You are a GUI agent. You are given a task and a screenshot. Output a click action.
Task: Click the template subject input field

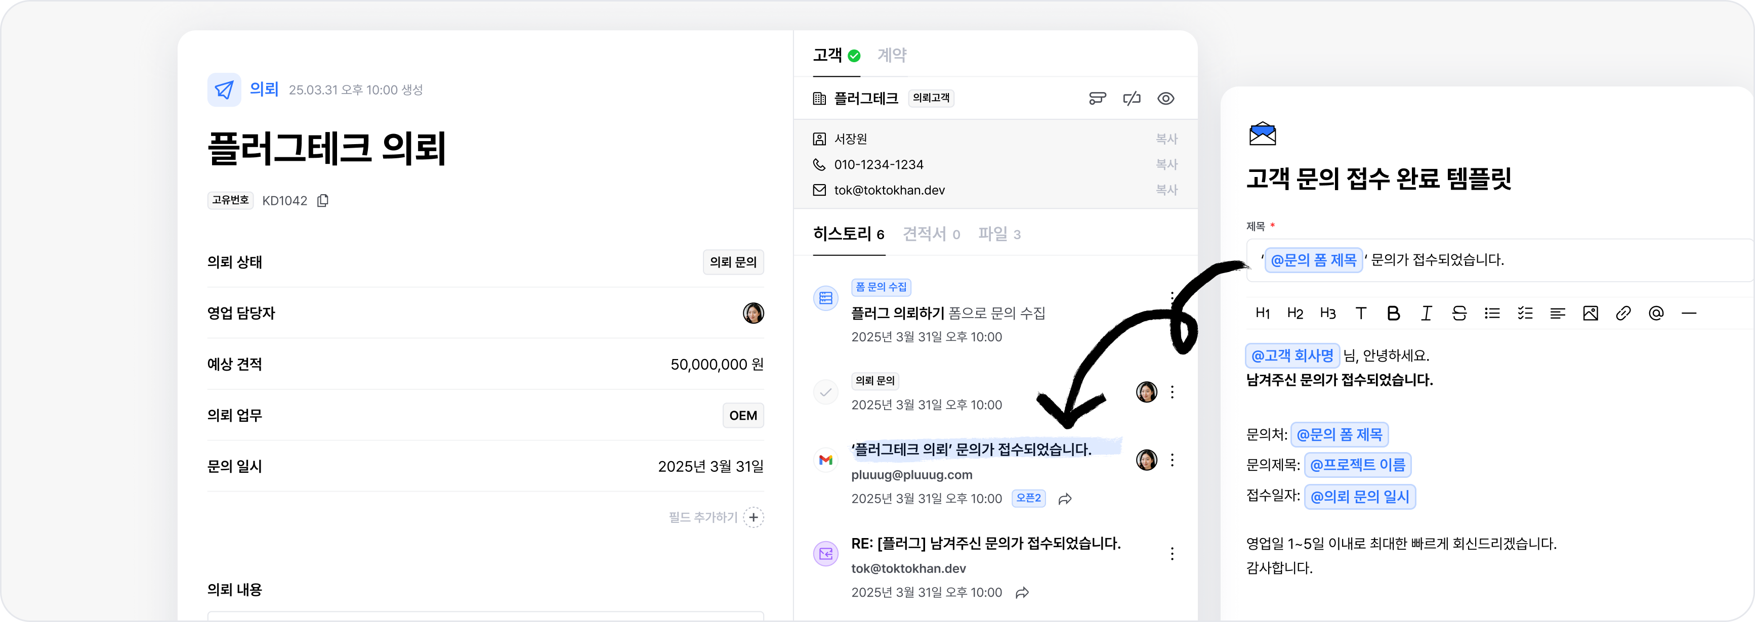pos(1500,260)
